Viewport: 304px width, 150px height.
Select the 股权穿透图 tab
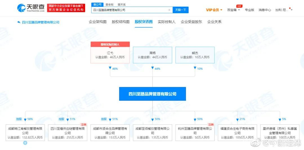pyautogui.click(x=144, y=22)
